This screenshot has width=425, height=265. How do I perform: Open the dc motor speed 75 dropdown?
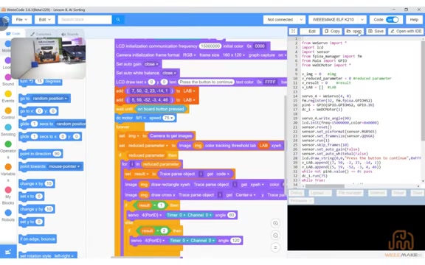(x=169, y=118)
